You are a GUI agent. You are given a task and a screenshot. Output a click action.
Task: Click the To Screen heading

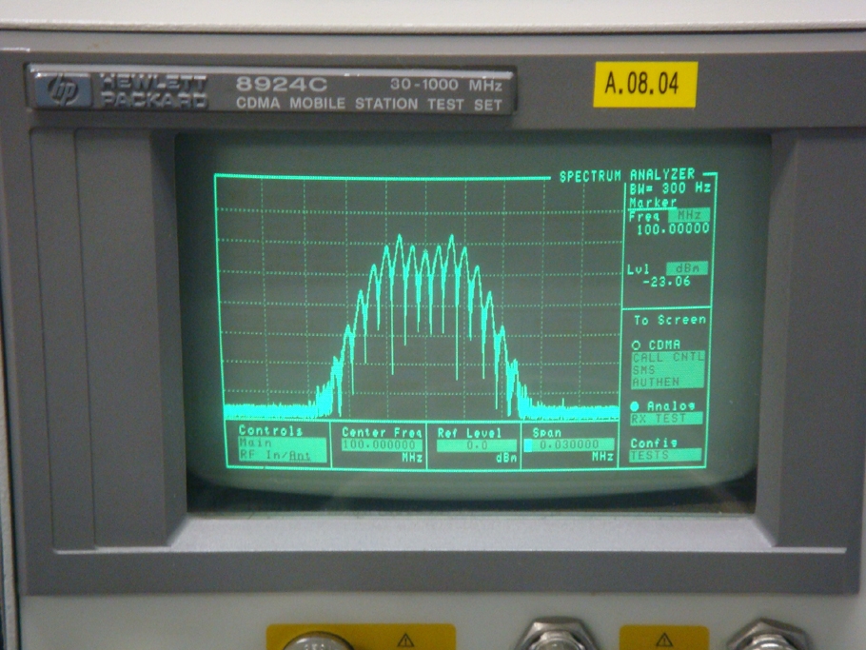670,320
